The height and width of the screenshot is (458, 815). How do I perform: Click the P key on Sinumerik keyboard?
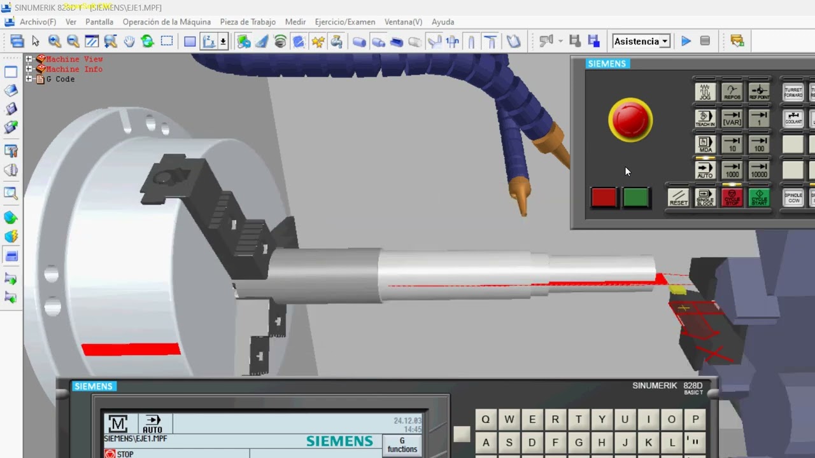pyautogui.click(x=695, y=420)
